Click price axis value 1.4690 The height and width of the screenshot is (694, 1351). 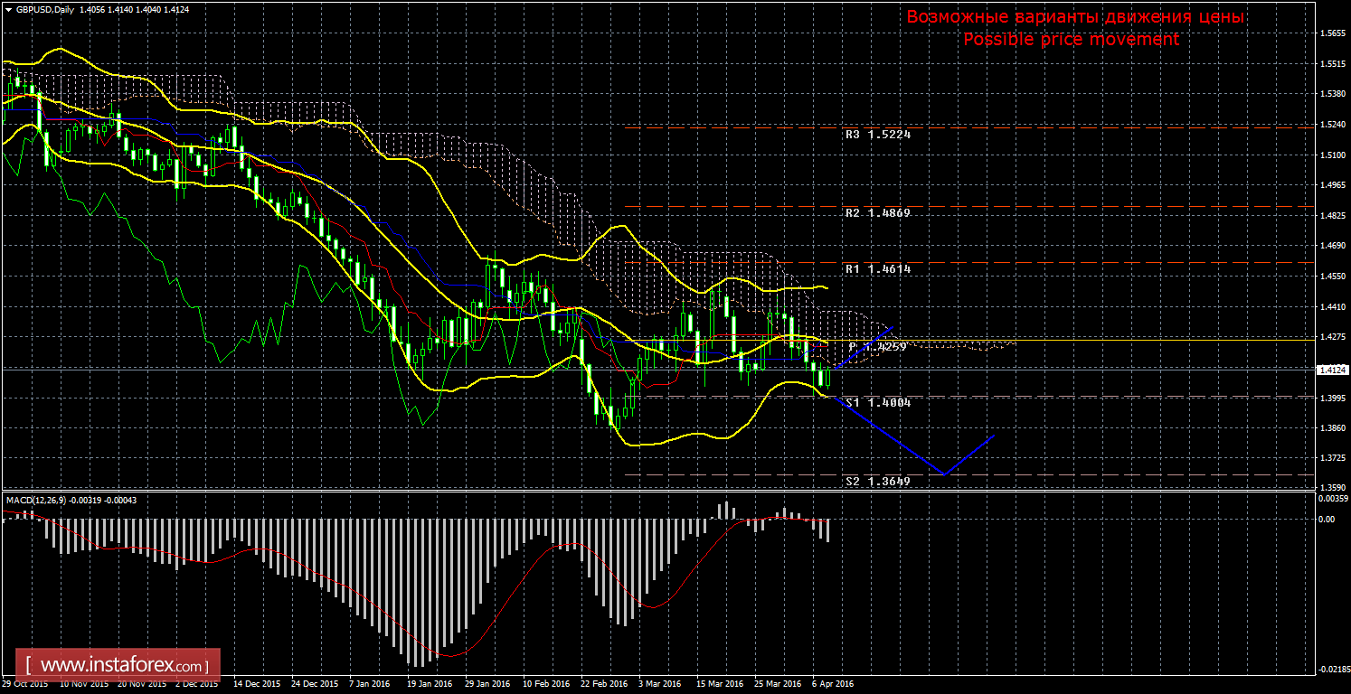[x=1333, y=246]
